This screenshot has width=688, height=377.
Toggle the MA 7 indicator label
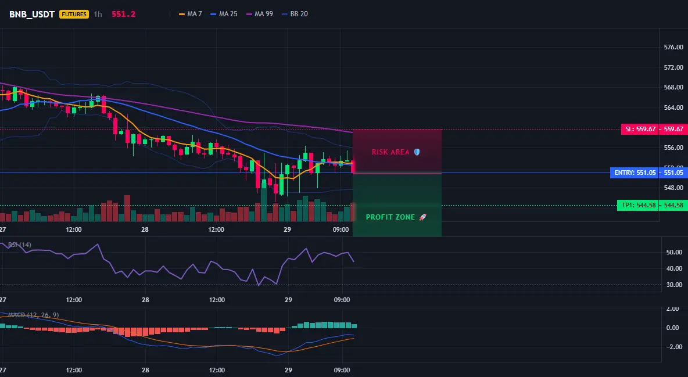pos(195,14)
